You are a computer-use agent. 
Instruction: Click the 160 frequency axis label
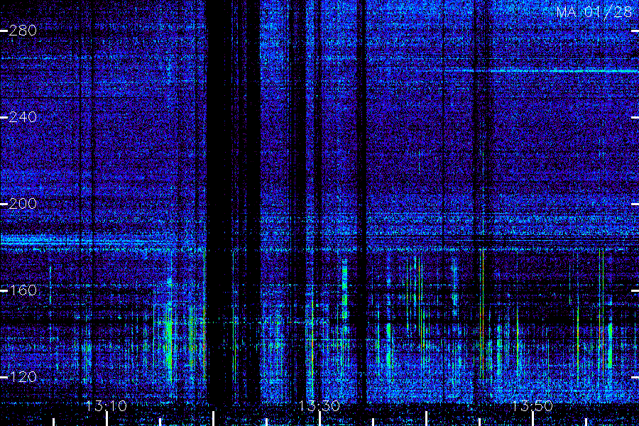23,290
